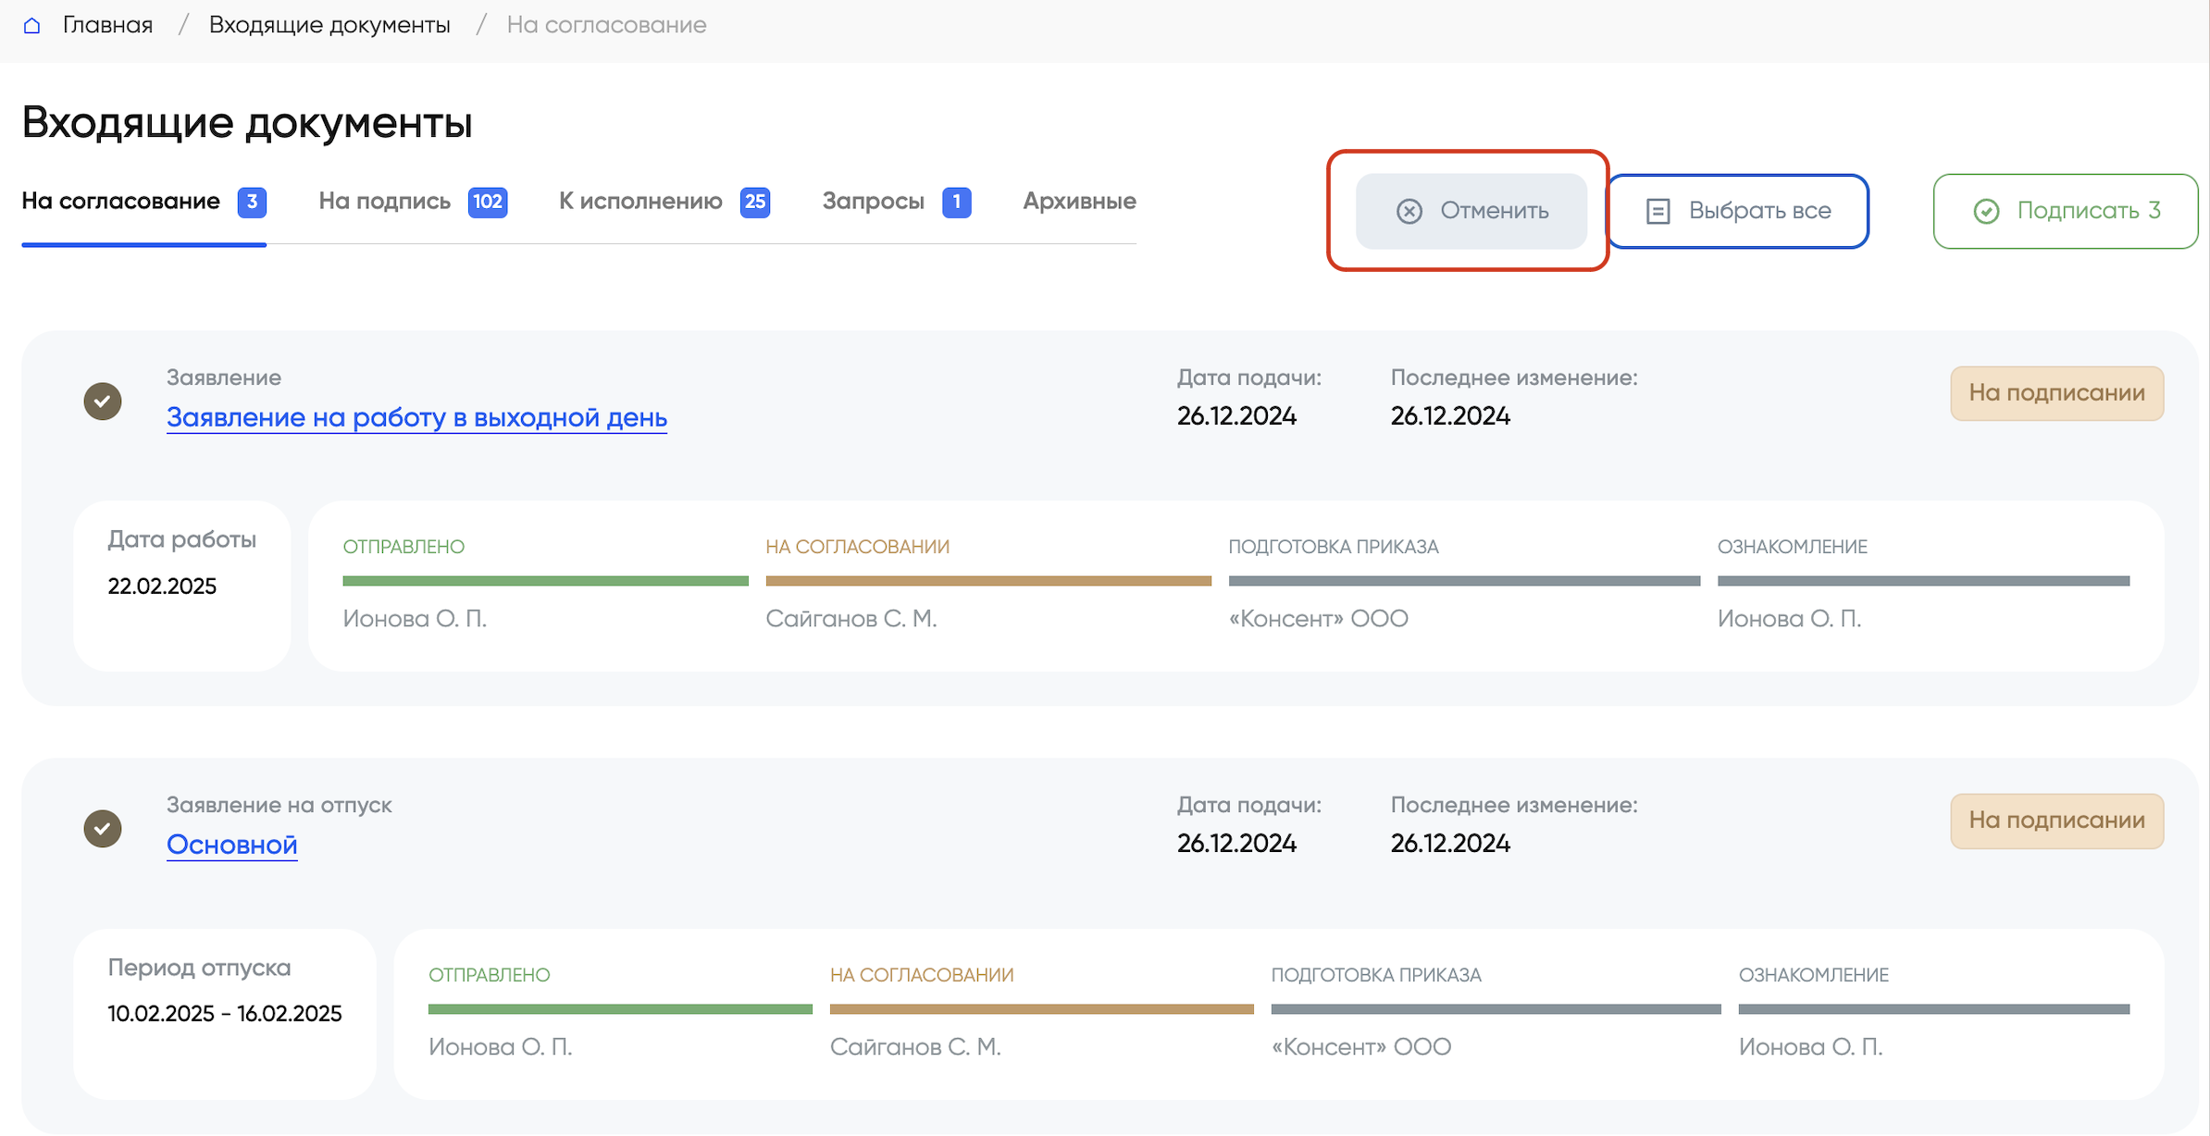The image size is (2210, 1136).
Task: Open the Запросы tab
Action: (873, 202)
